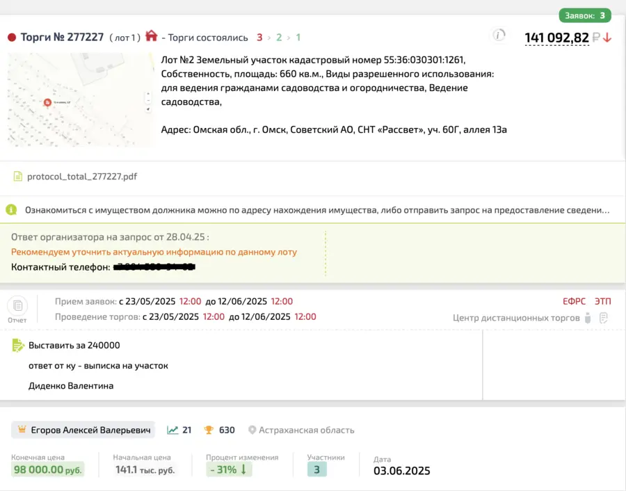This screenshot has width=626, height=491.
Task: Open the ЭТП link
Action: coord(603,301)
